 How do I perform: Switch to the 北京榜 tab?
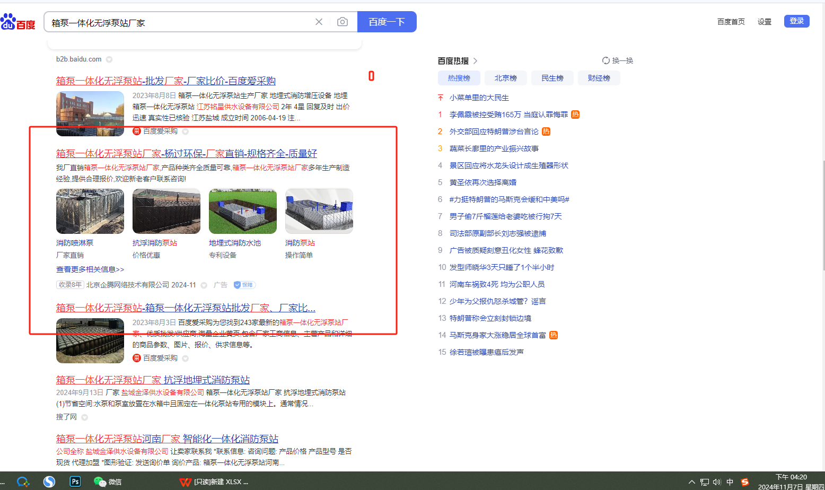point(505,78)
